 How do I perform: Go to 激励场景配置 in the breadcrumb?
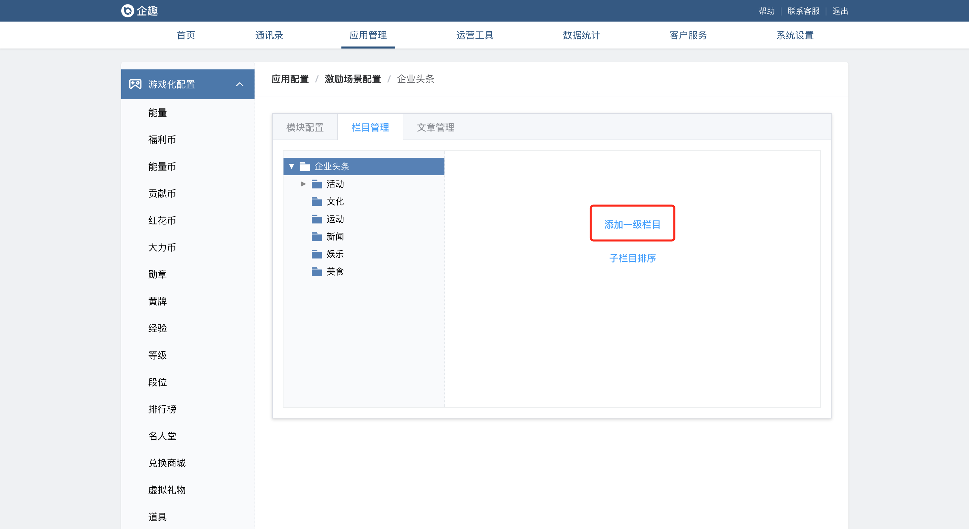[x=353, y=79]
